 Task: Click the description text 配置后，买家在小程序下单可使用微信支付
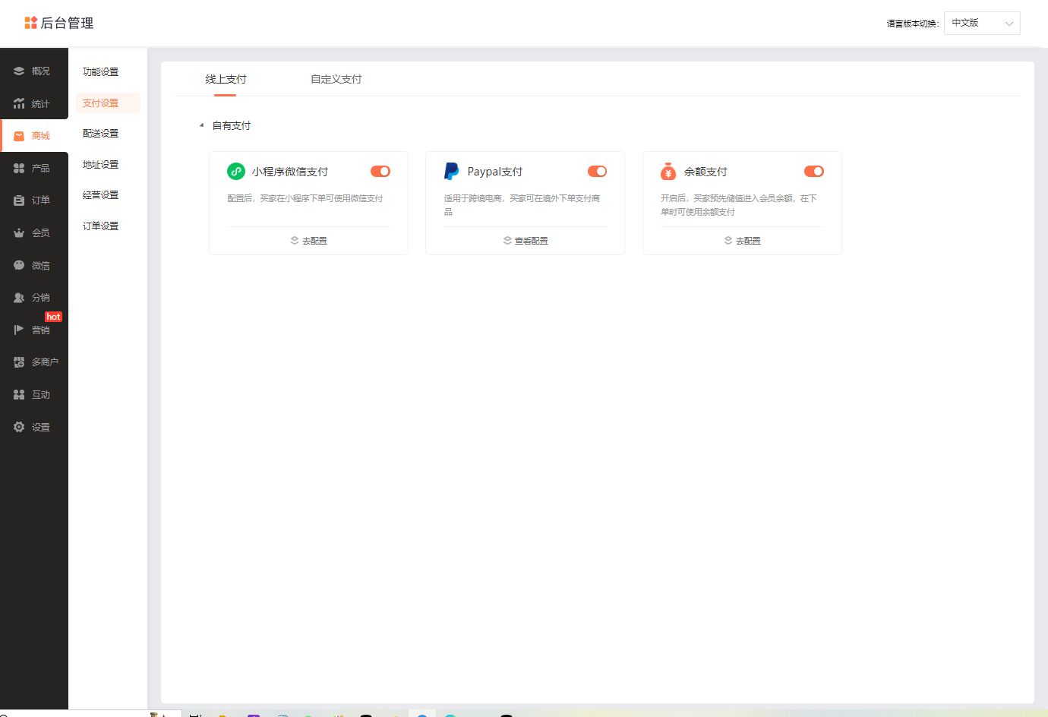(x=305, y=198)
